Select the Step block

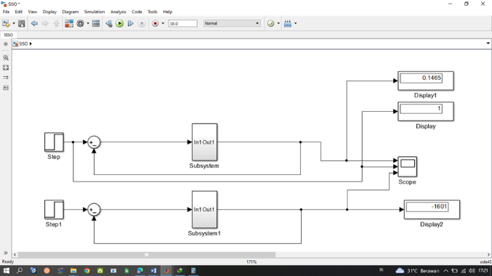click(54, 142)
